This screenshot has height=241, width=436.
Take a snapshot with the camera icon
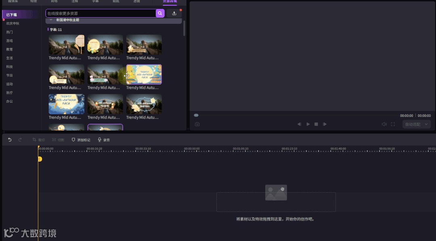pos(197,124)
